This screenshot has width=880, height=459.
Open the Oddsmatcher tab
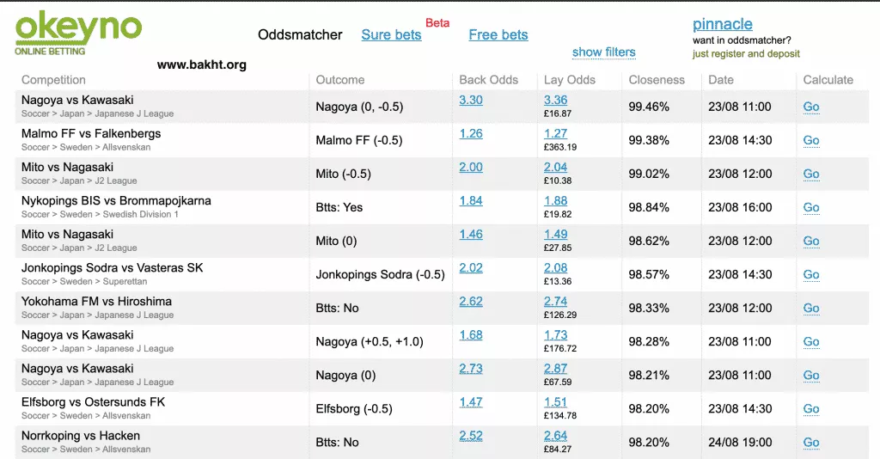click(300, 35)
